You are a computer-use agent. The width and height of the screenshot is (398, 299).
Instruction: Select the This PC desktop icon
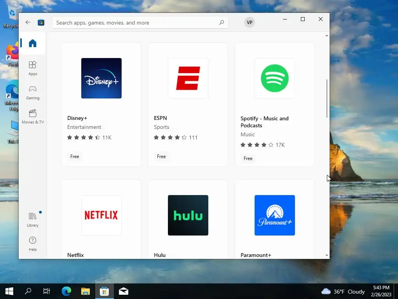(x=13, y=132)
